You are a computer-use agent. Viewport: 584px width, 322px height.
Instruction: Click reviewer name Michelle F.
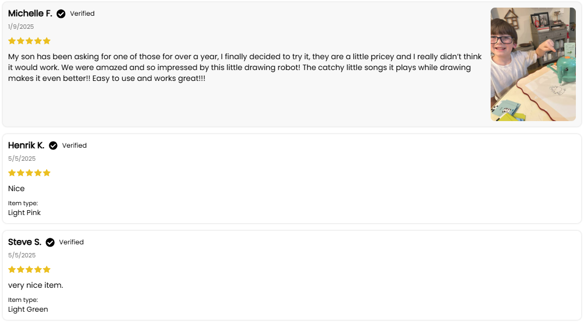pyautogui.click(x=30, y=14)
